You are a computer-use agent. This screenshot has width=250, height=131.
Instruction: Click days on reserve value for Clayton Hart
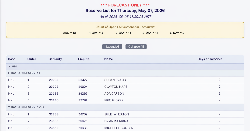219,87
